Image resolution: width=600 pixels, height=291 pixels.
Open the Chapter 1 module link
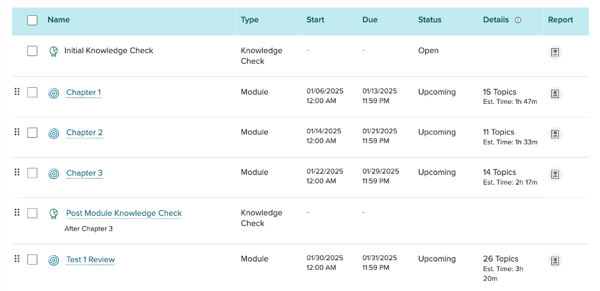(83, 92)
